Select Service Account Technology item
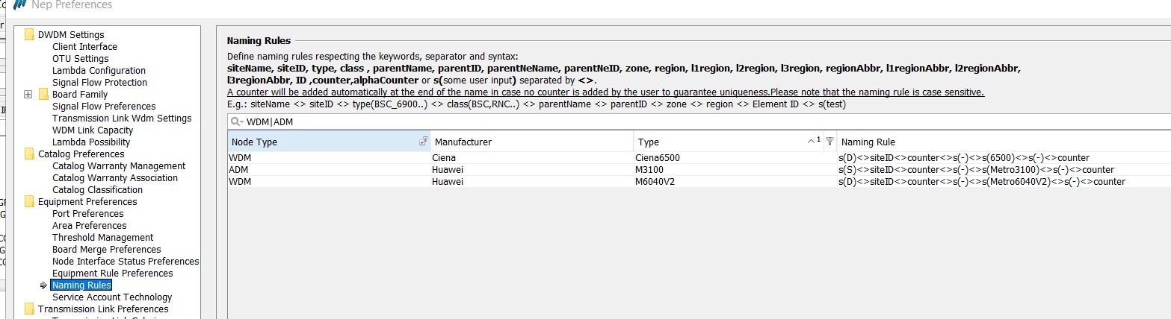The image size is (1171, 319). (112, 297)
